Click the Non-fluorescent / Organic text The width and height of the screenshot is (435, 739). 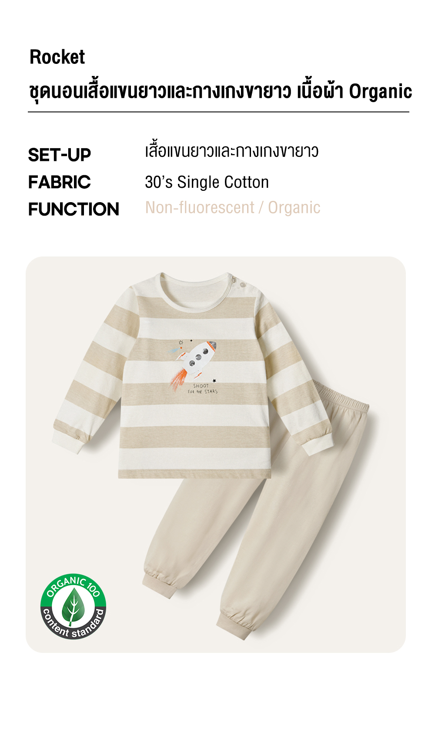(x=233, y=208)
